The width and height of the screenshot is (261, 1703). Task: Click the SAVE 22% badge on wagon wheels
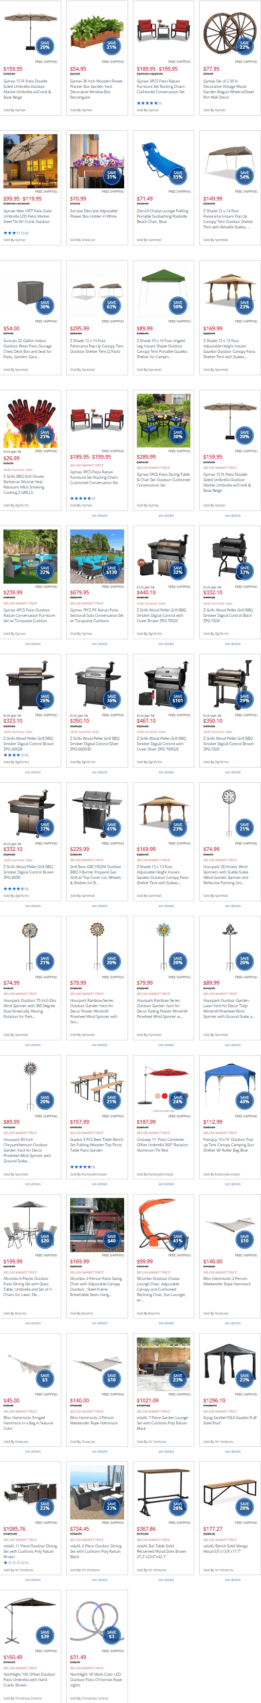point(244,45)
